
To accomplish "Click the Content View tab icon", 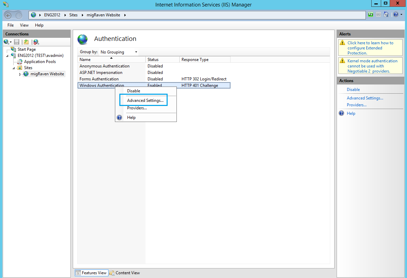I will (x=112, y=273).
